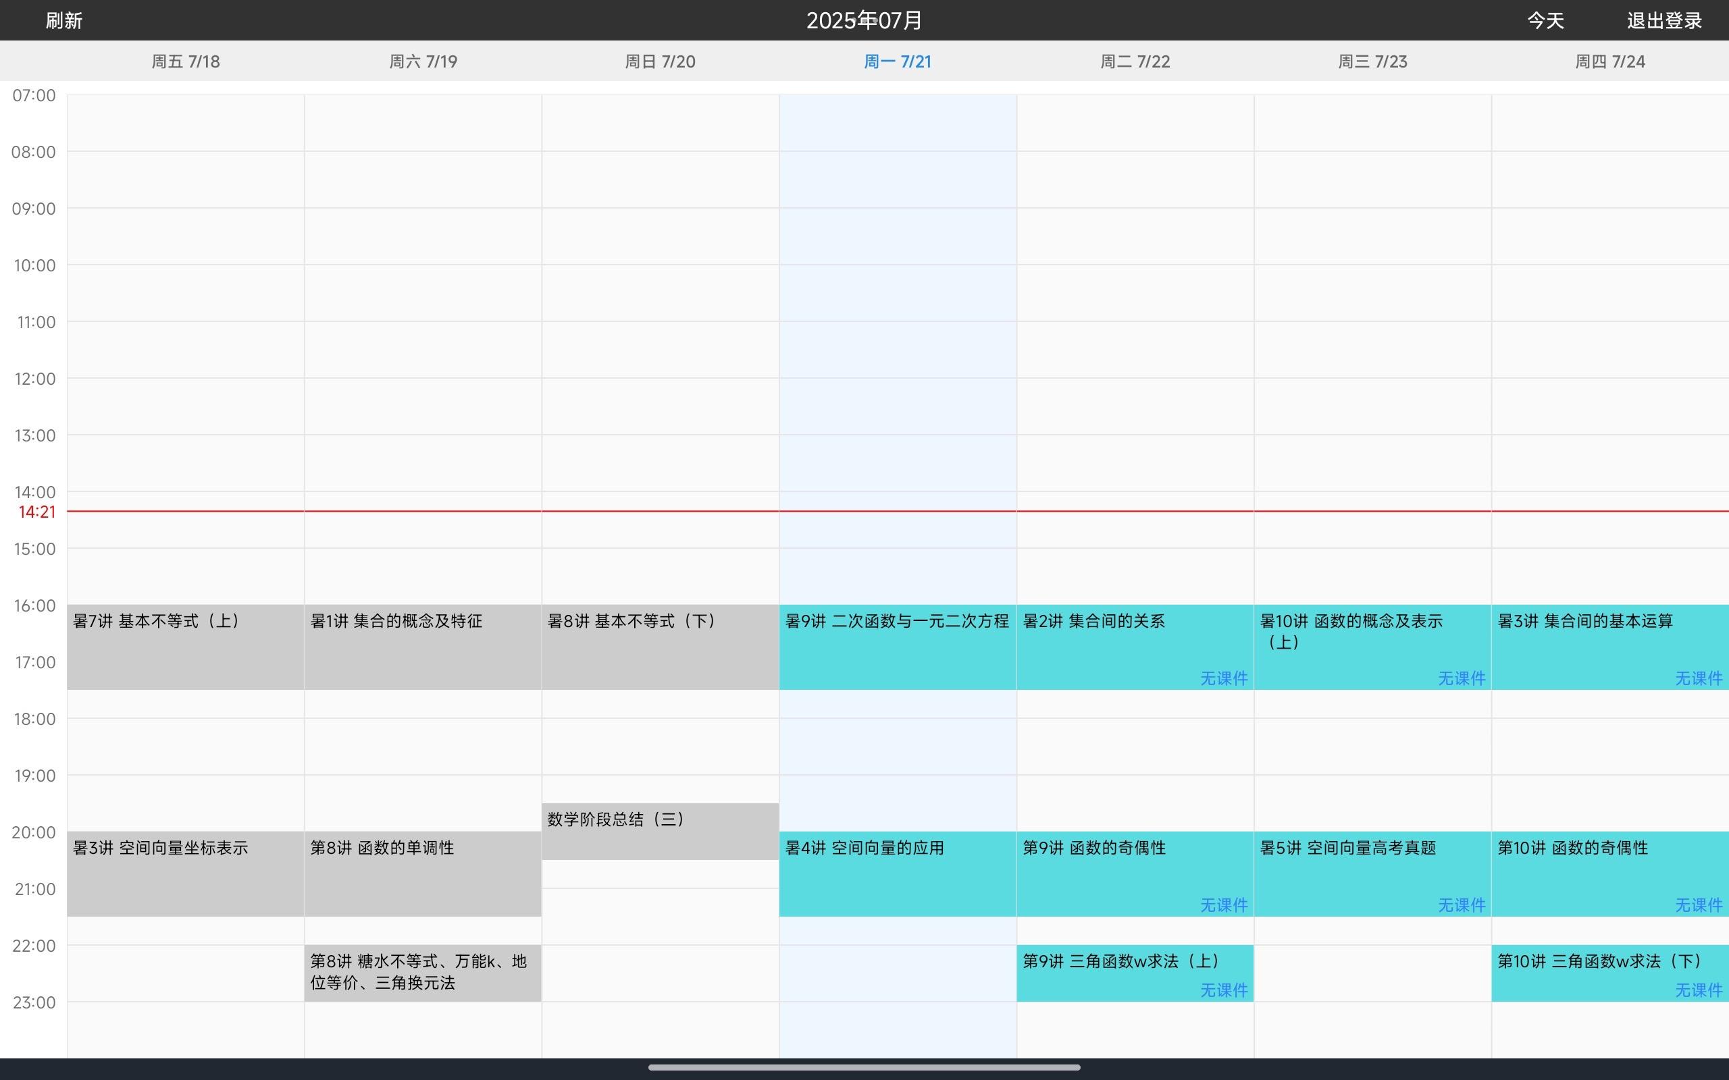Viewport: 1729px width, 1080px height.
Task: Open 第9讲 三角函数w求法（上） lesson
Action: point(1120,965)
